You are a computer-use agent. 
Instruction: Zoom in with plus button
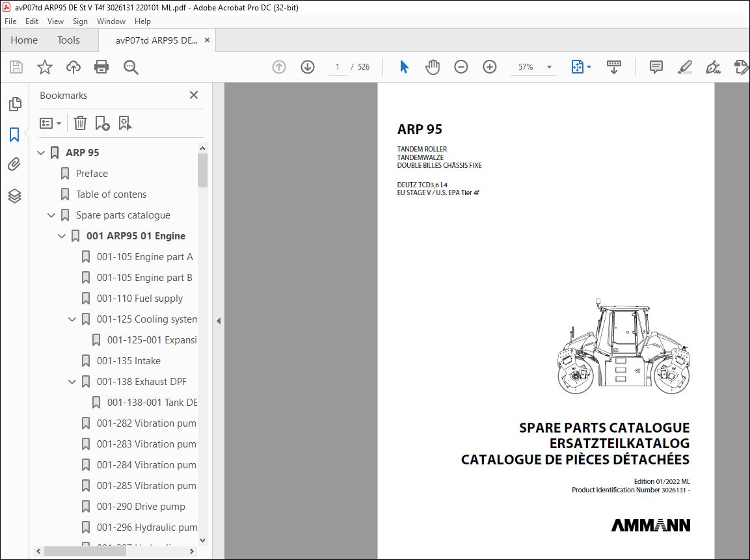tap(490, 67)
